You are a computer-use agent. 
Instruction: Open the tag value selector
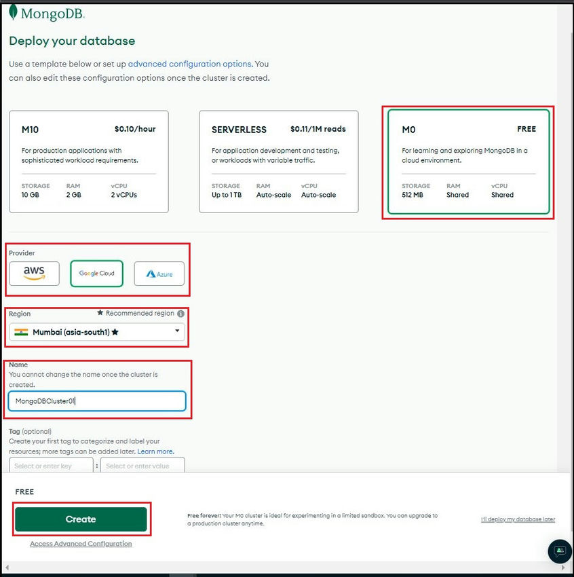(x=142, y=465)
